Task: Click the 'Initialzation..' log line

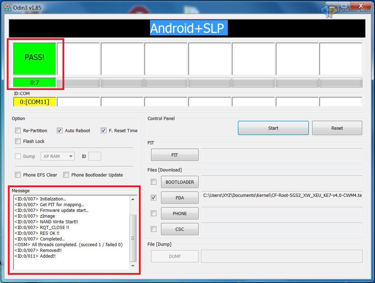Action: point(40,199)
